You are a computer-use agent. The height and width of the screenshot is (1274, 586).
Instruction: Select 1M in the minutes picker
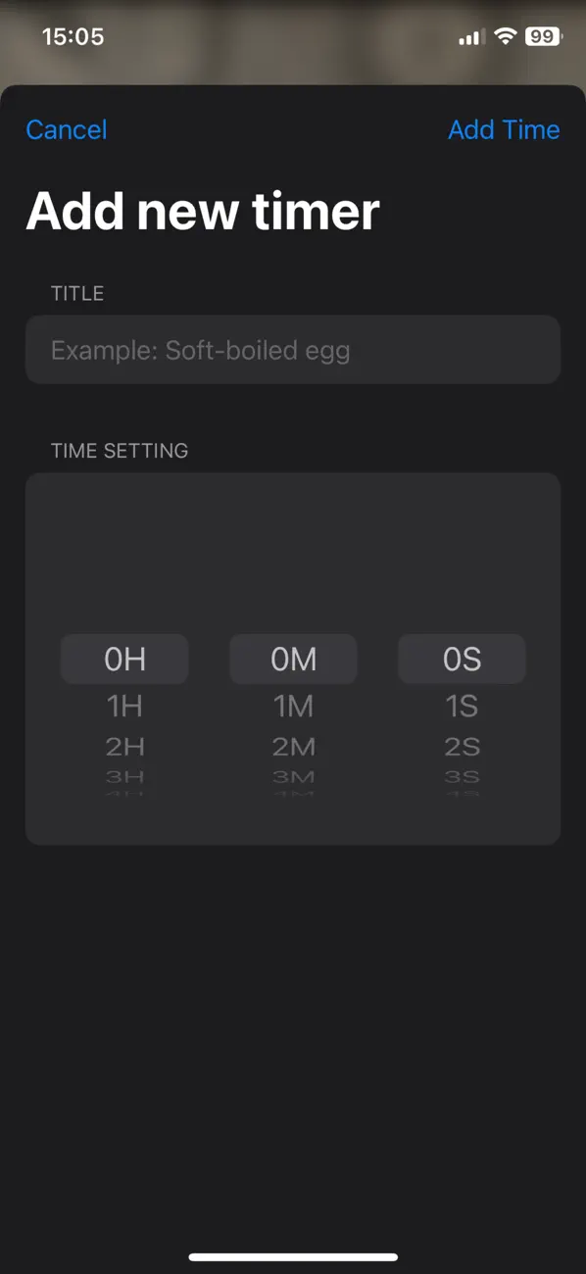click(293, 706)
